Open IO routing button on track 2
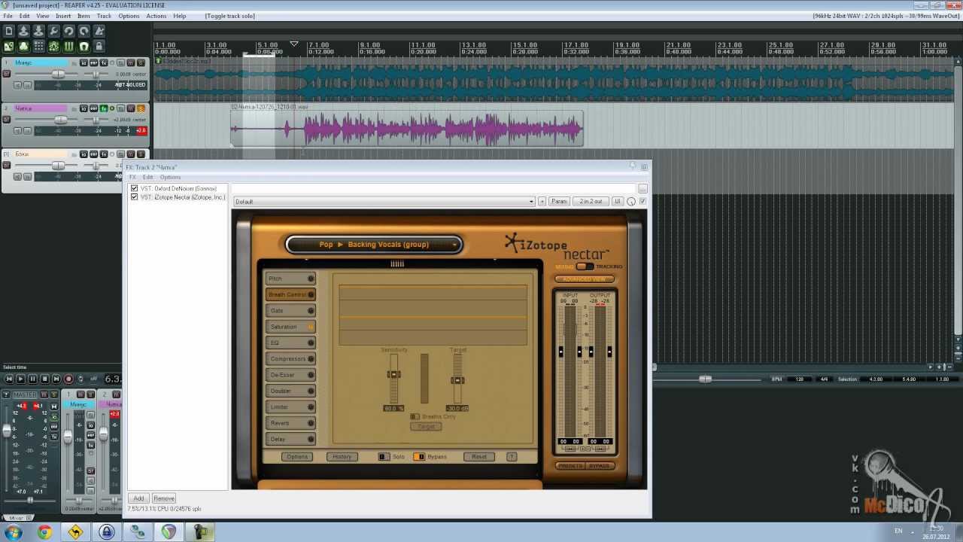Screen dimensions: 963x542 [84, 108]
